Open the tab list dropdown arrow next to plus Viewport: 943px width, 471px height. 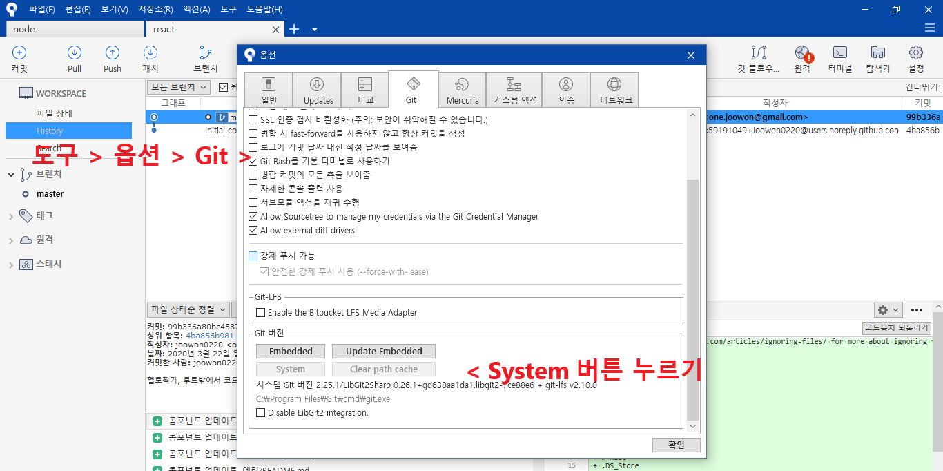pos(314,30)
